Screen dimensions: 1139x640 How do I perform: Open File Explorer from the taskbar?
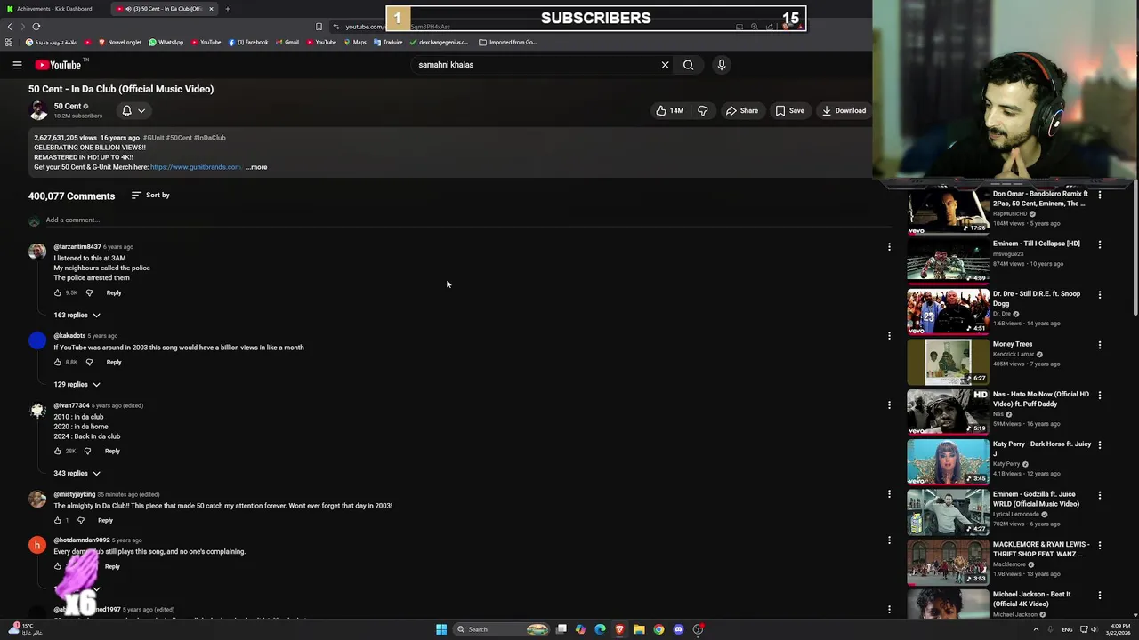click(x=639, y=629)
